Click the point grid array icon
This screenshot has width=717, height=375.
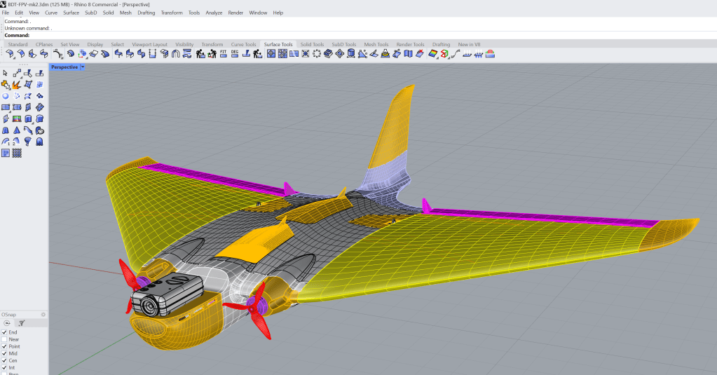(x=17, y=153)
